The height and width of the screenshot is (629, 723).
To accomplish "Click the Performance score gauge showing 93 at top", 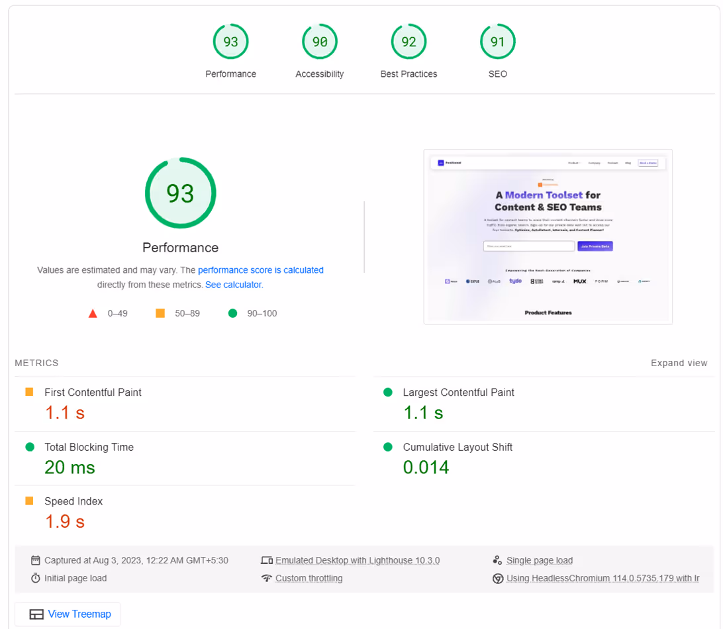I will 230,42.
